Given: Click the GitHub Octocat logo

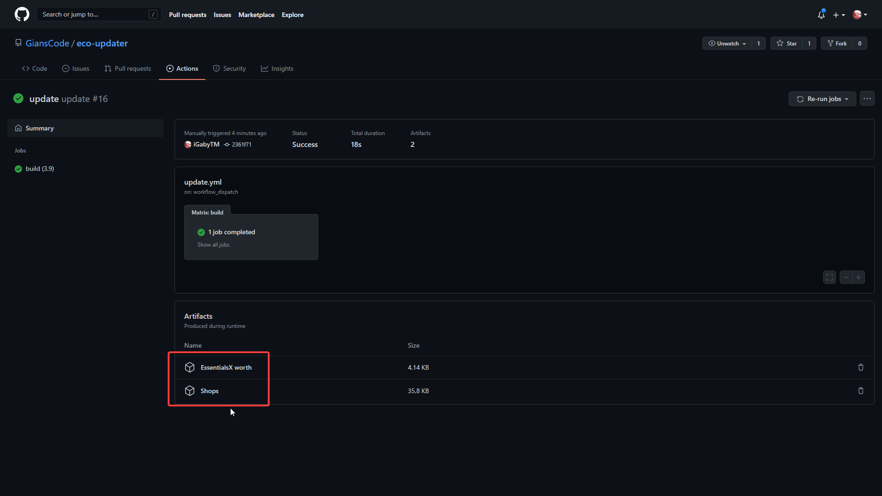Looking at the screenshot, I should pos(22,14).
